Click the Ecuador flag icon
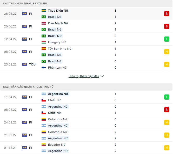Screen dimensions: 173x154 pos(44,145)
